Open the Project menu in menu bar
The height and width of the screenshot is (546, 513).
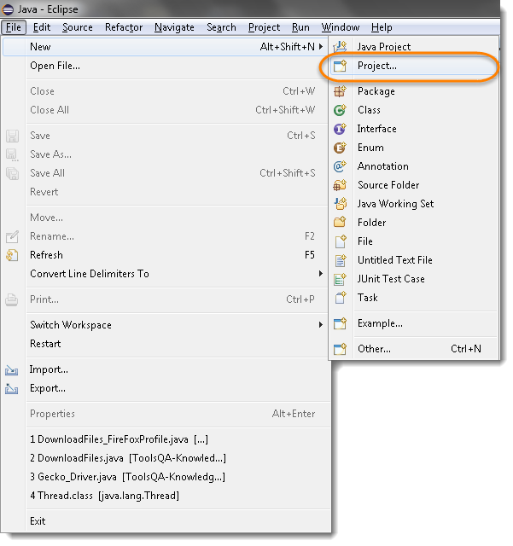[264, 27]
